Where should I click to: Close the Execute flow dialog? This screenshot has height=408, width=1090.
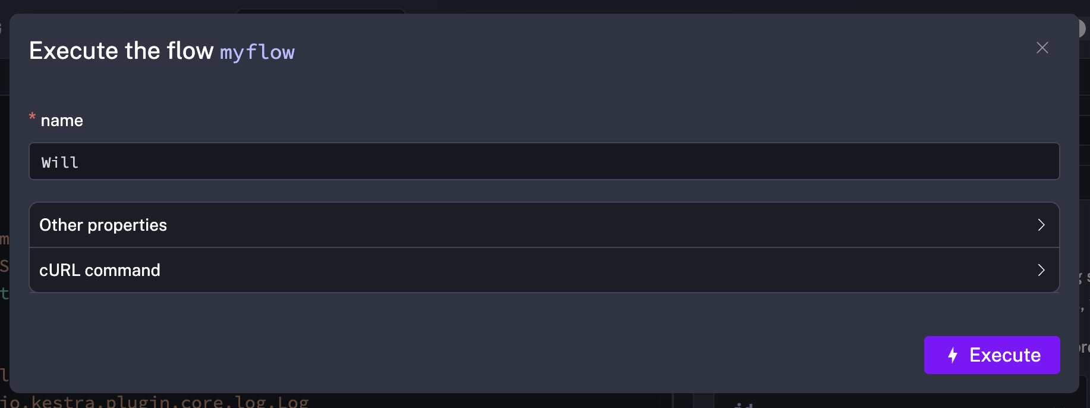(x=1042, y=48)
